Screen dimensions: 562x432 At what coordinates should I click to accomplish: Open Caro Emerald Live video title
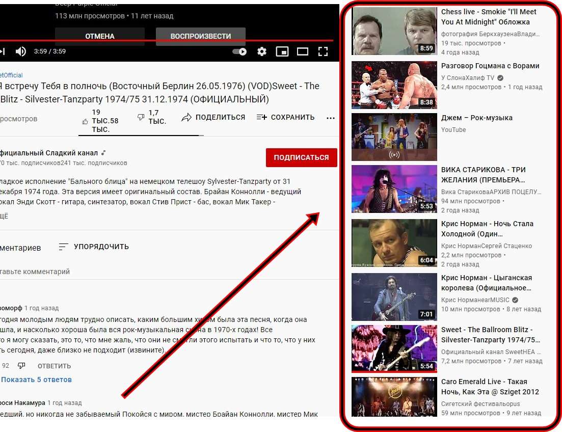click(x=490, y=387)
